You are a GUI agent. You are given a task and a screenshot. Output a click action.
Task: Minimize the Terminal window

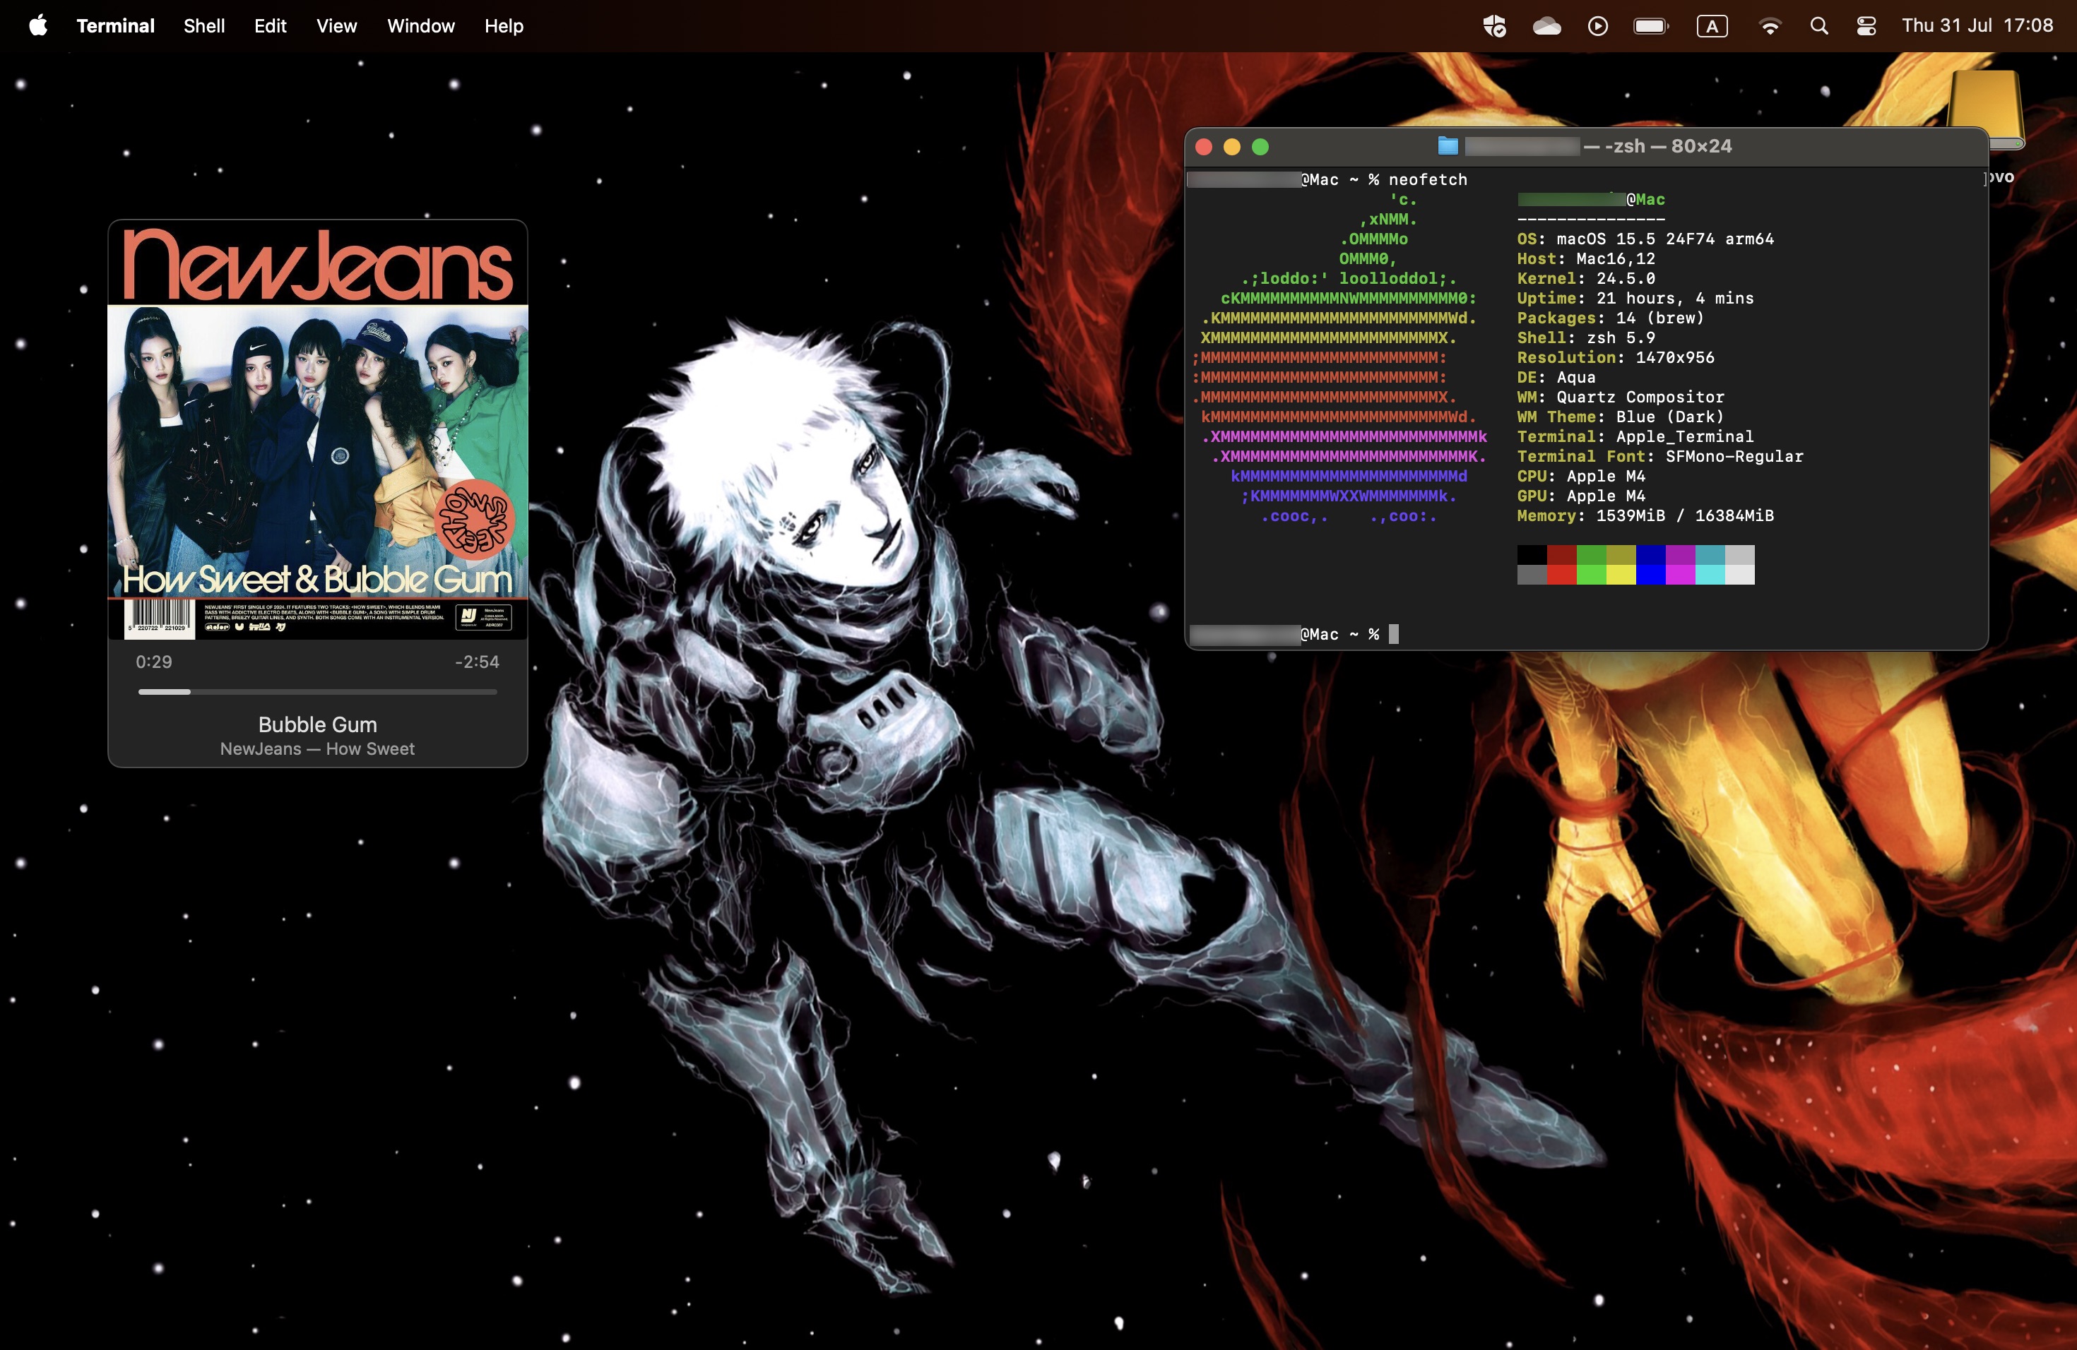[x=1231, y=147]
